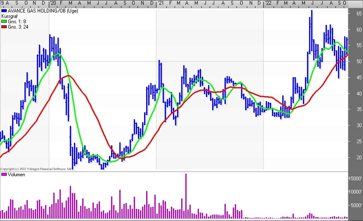Click the 20 label on the price axis

point(359,157)
